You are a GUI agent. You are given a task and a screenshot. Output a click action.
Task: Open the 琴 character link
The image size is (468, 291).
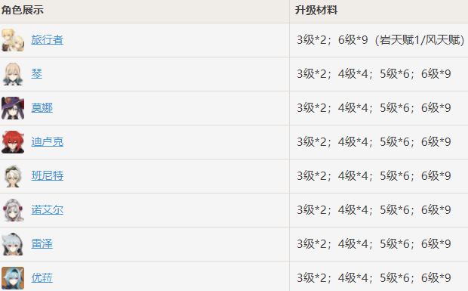click(x=37, y=74)
